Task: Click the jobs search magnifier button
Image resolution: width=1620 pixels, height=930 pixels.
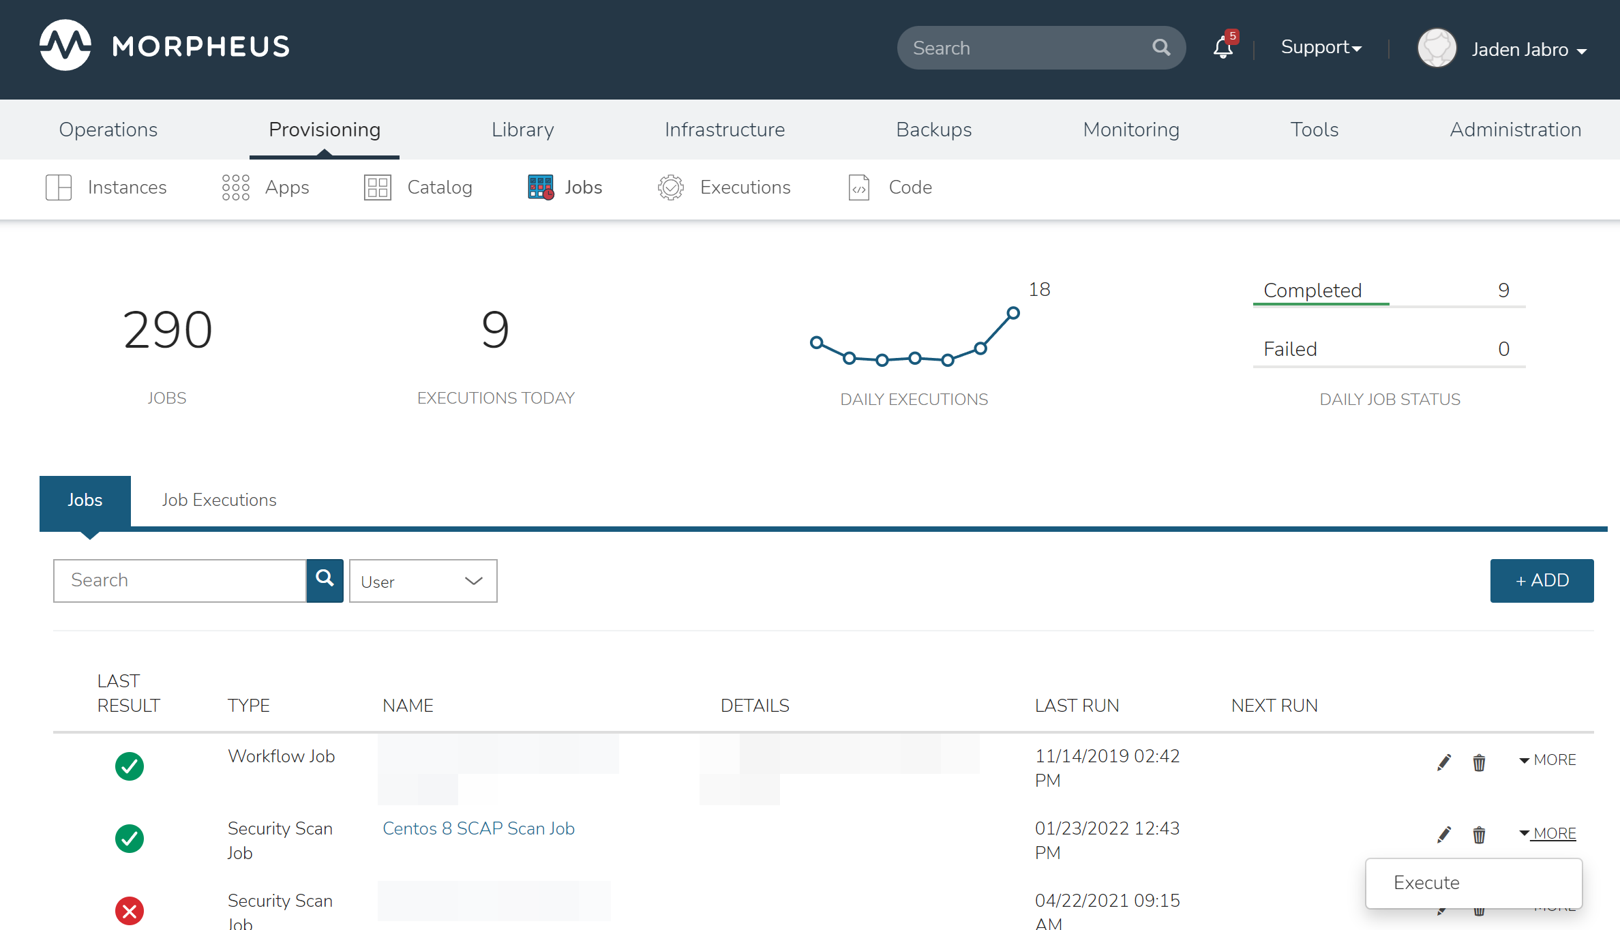Action: (325, 580)
